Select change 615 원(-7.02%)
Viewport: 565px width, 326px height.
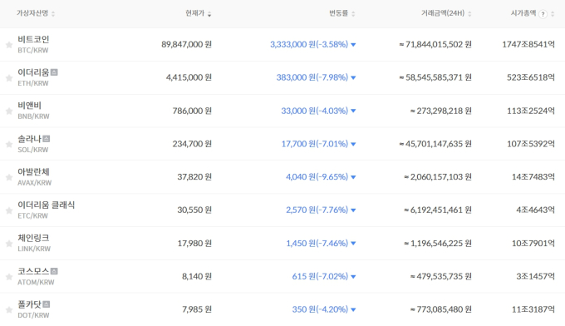(x=320, y=277)
